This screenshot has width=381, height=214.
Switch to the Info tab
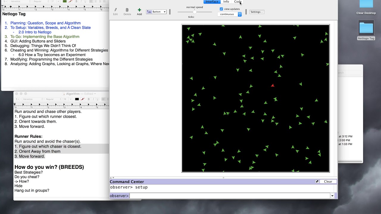click(x=226, y=2)
